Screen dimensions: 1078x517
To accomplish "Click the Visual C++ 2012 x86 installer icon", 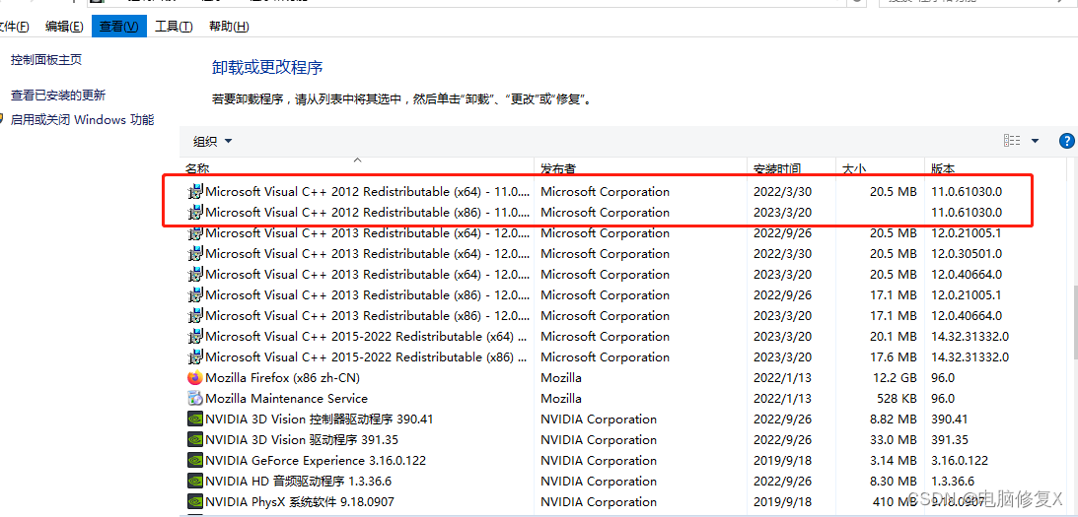I will (195, 212).
